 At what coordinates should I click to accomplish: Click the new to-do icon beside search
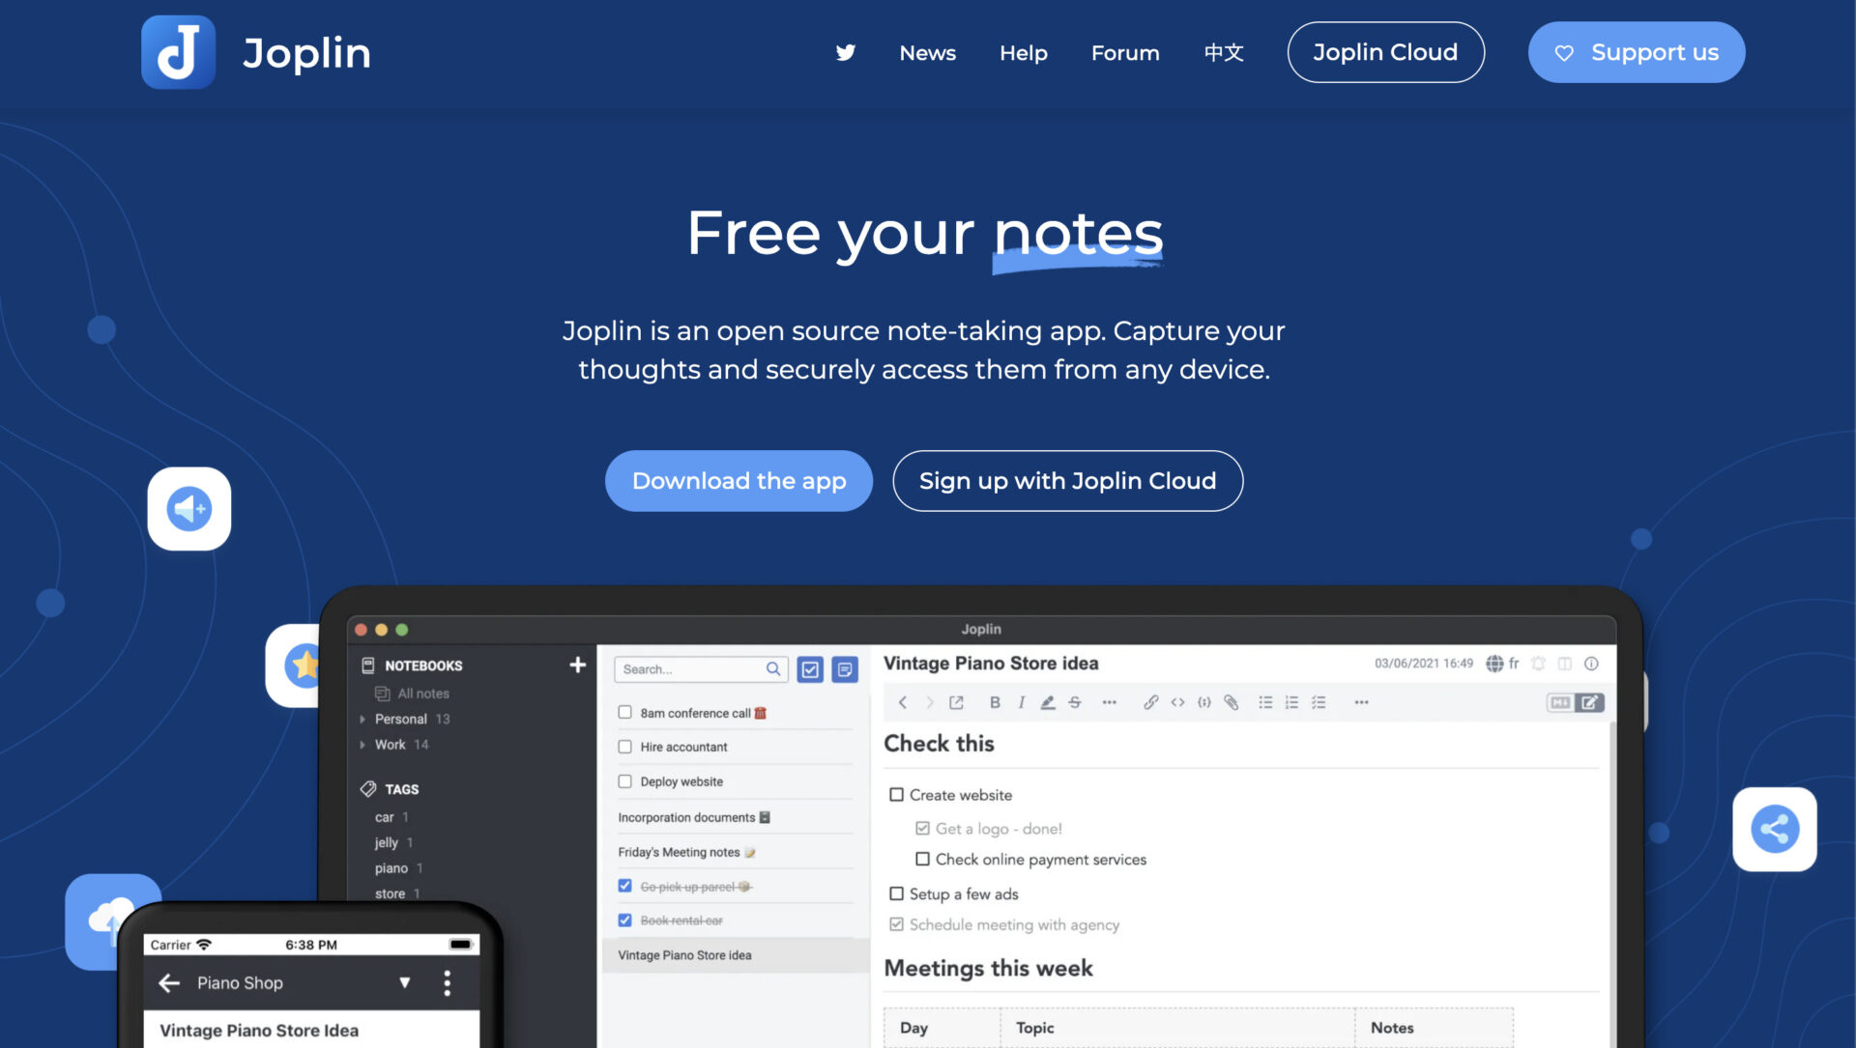click(x=810, y=669)
